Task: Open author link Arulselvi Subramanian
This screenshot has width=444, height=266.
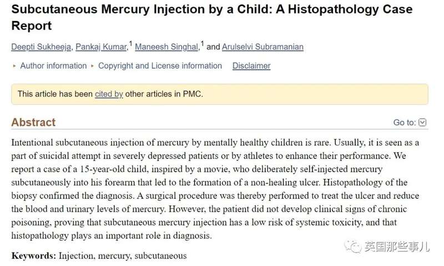Action: point(263,47)
